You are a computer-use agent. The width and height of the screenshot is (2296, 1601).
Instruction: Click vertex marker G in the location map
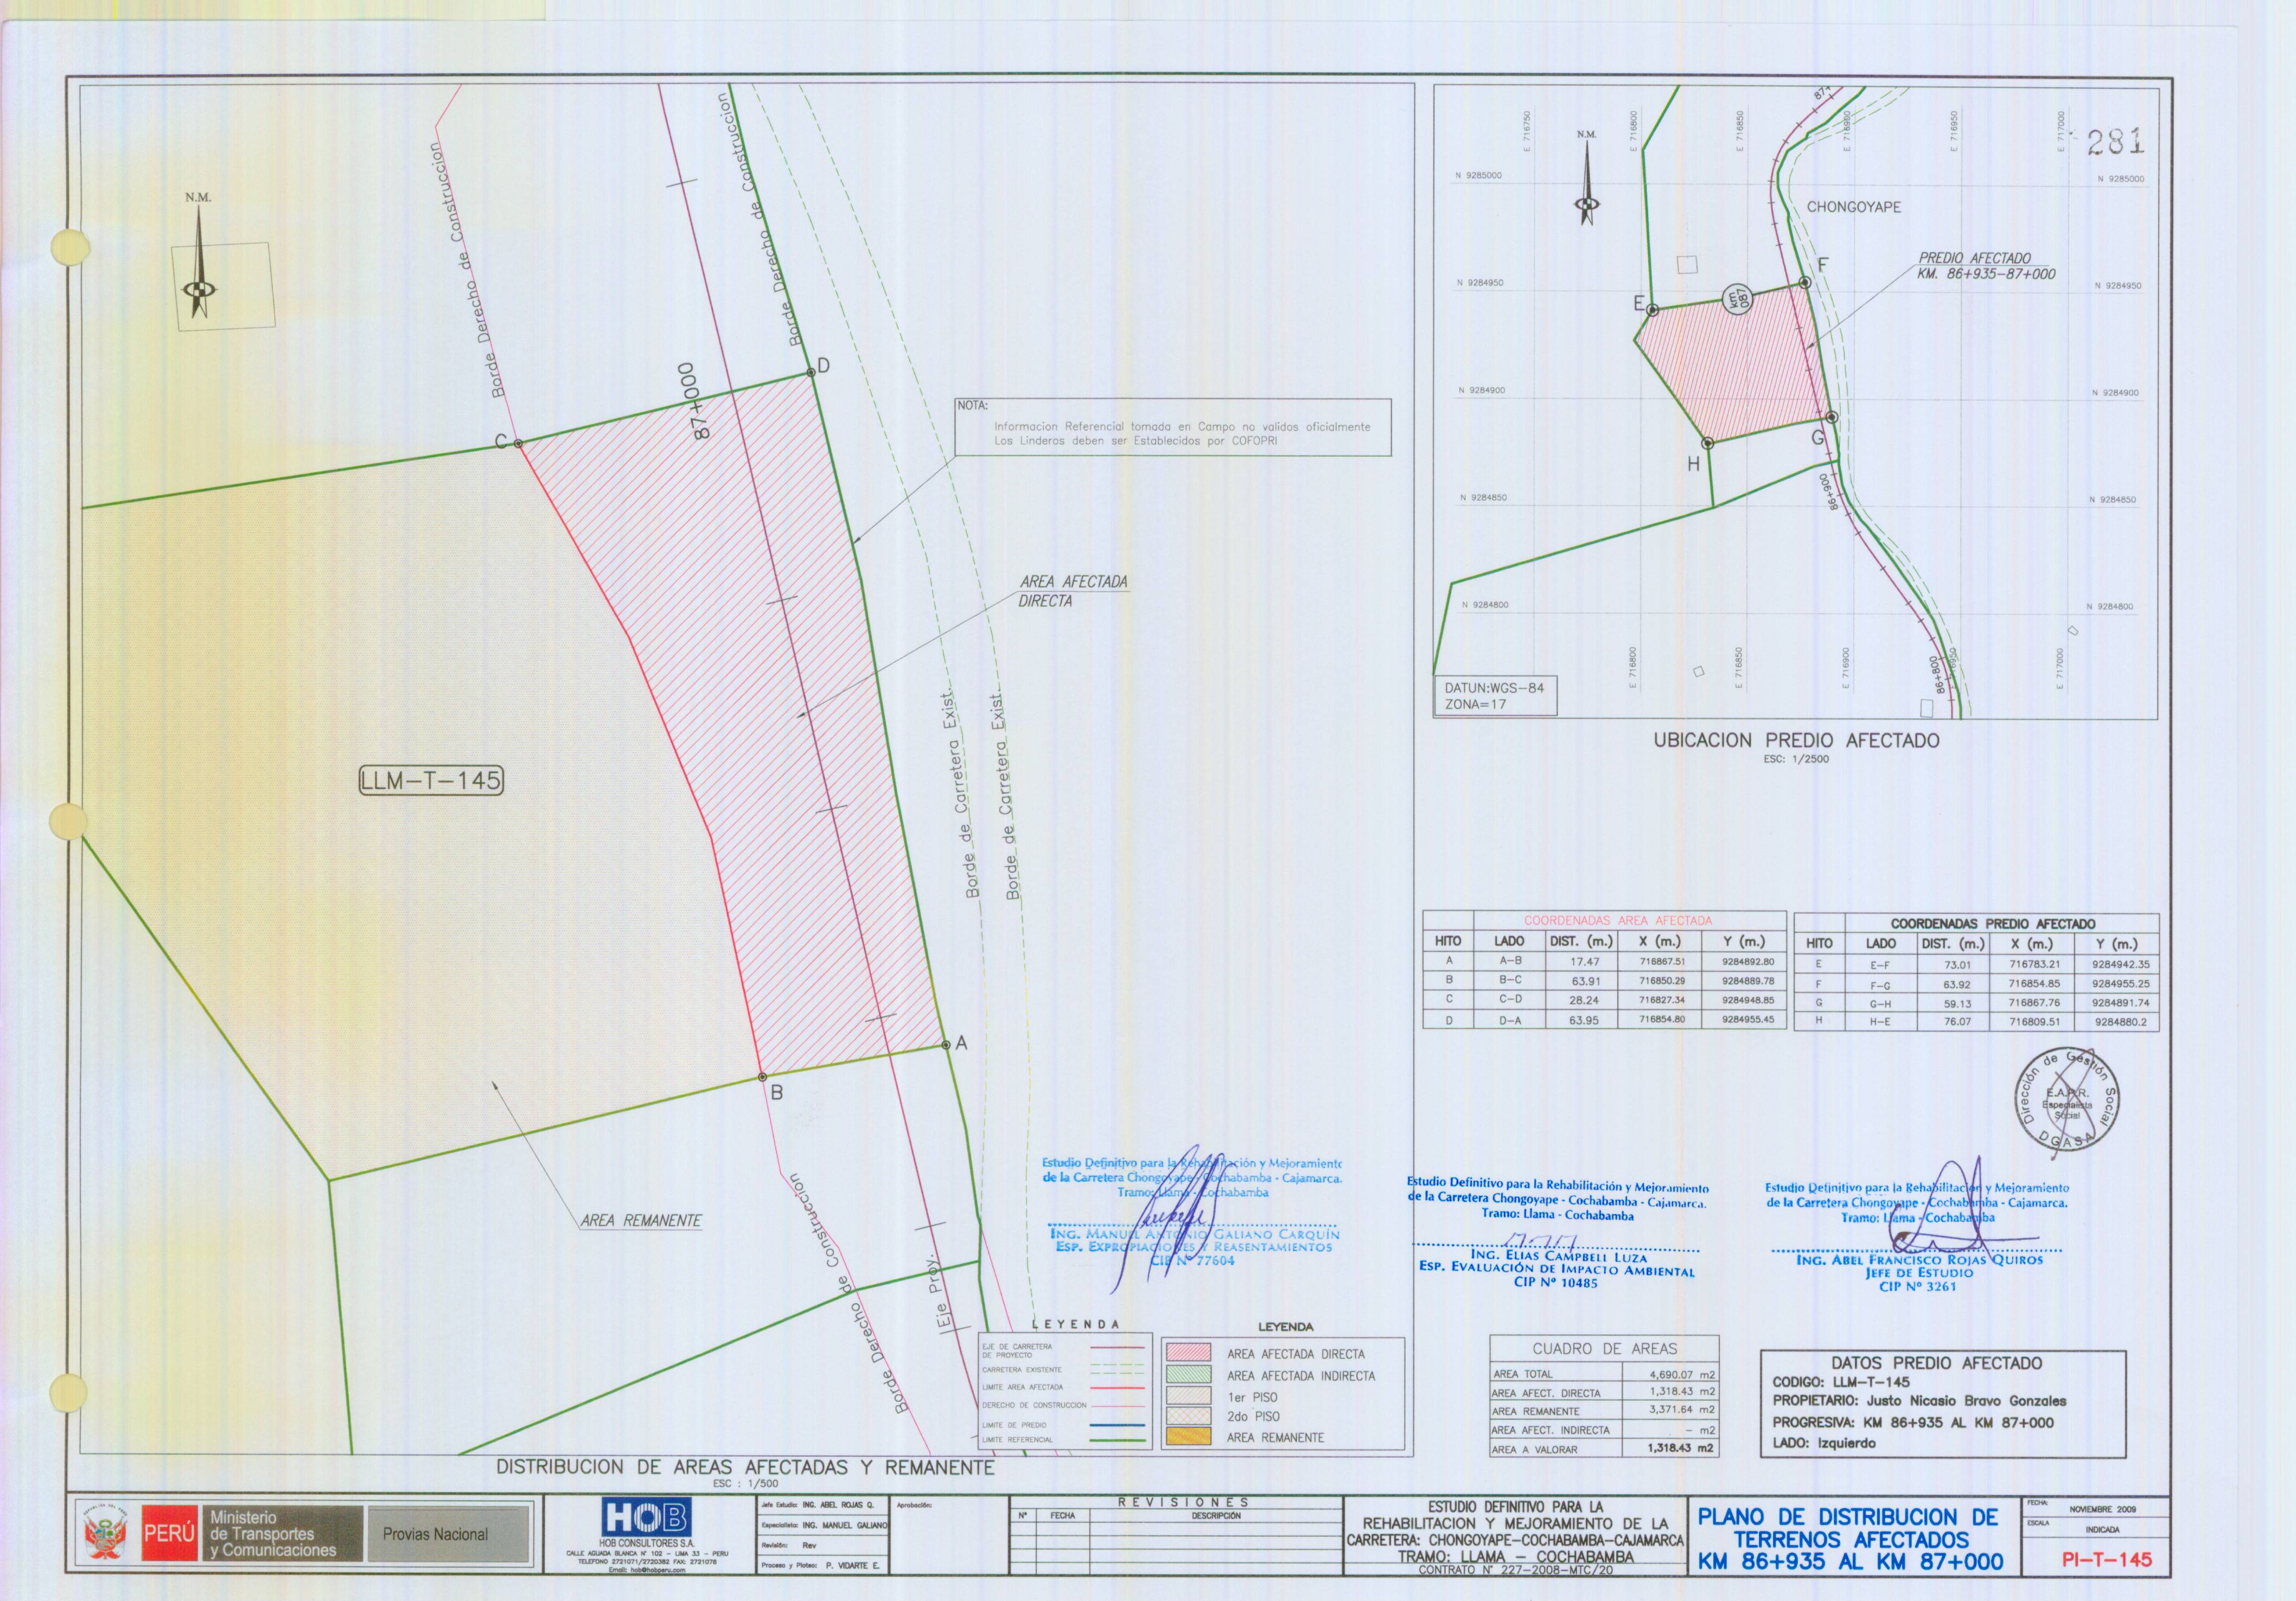point(1831,418)
